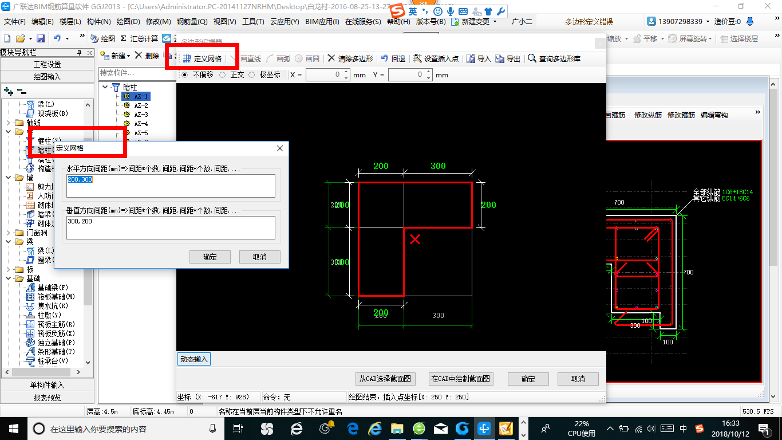Switch to the 单构件输入 section
Screen dimensions: 782x440
coord(47,385)
